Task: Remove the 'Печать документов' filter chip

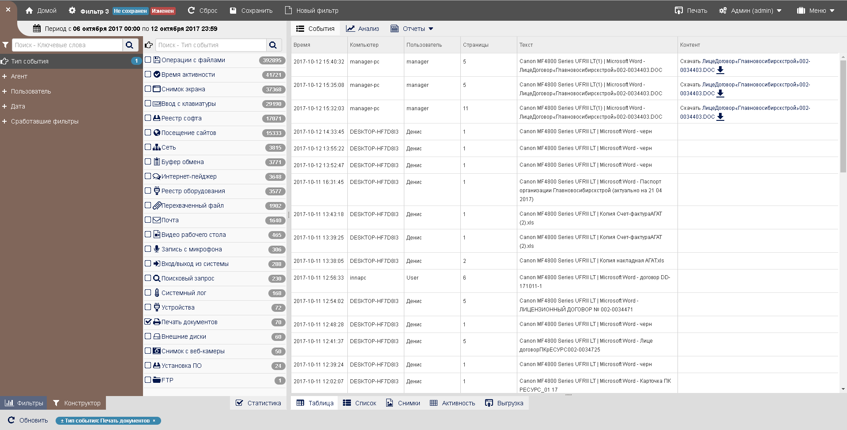Action: (154, 421)
